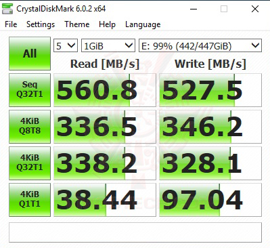Close the CrystalDiskMark window
Viewport: 270px width, 248px height.
click(255, 9)
